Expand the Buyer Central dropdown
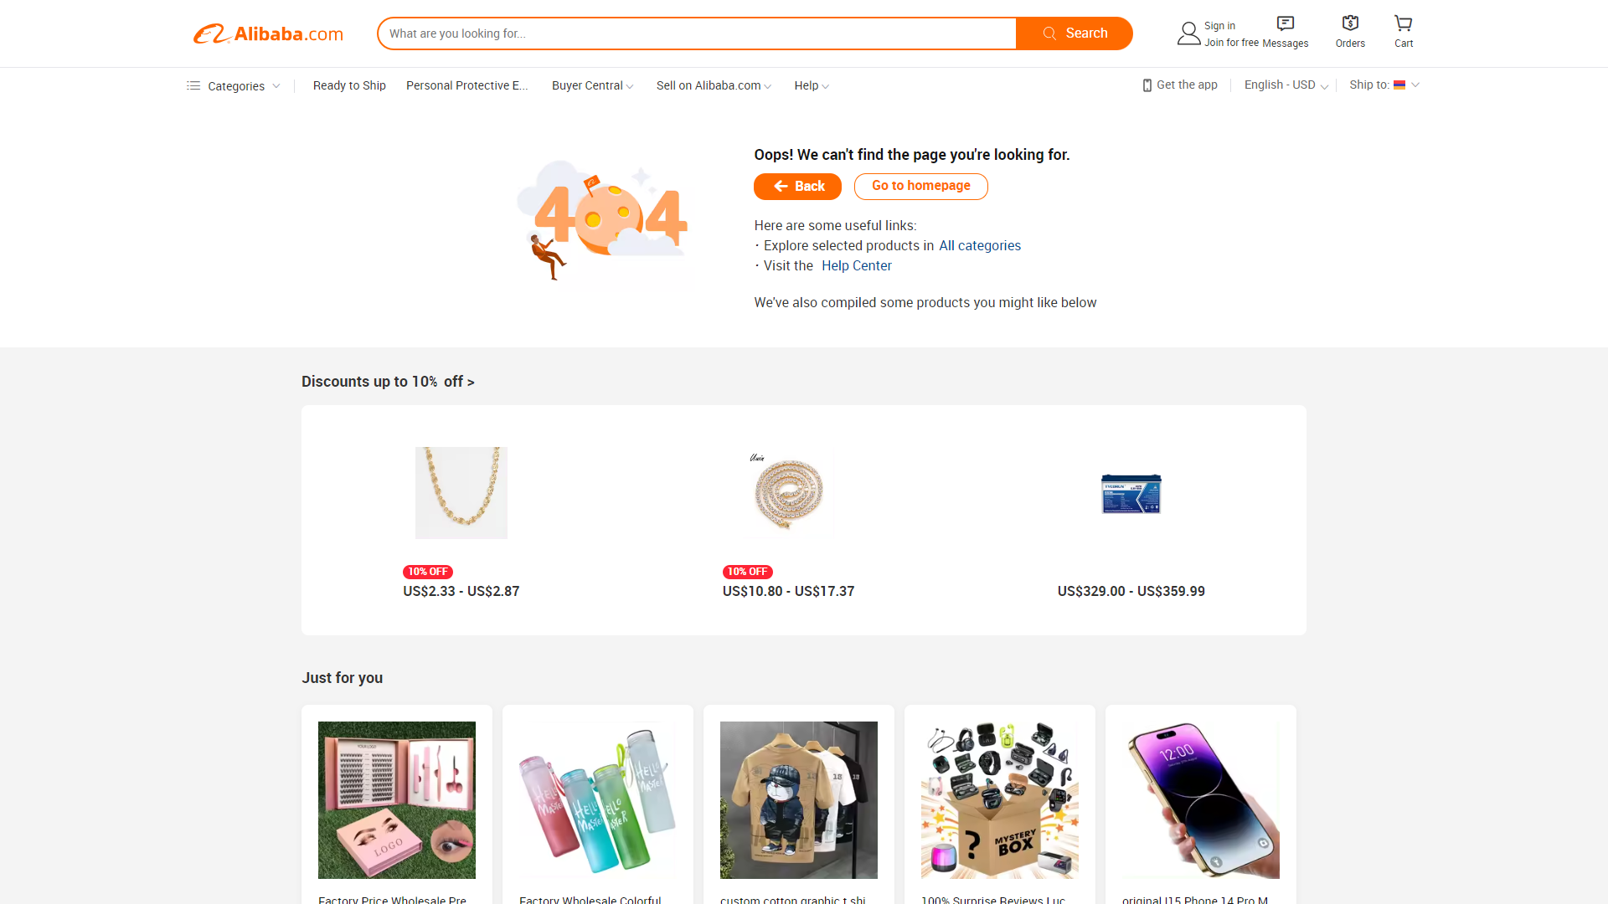This screenshot has height=904, width=1608. pos(590,85)
